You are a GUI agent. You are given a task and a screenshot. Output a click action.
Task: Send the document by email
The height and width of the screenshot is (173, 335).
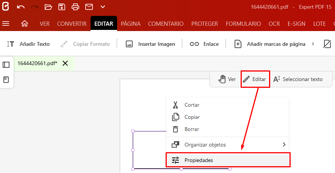pyautogui.click(x=89, y=7)
